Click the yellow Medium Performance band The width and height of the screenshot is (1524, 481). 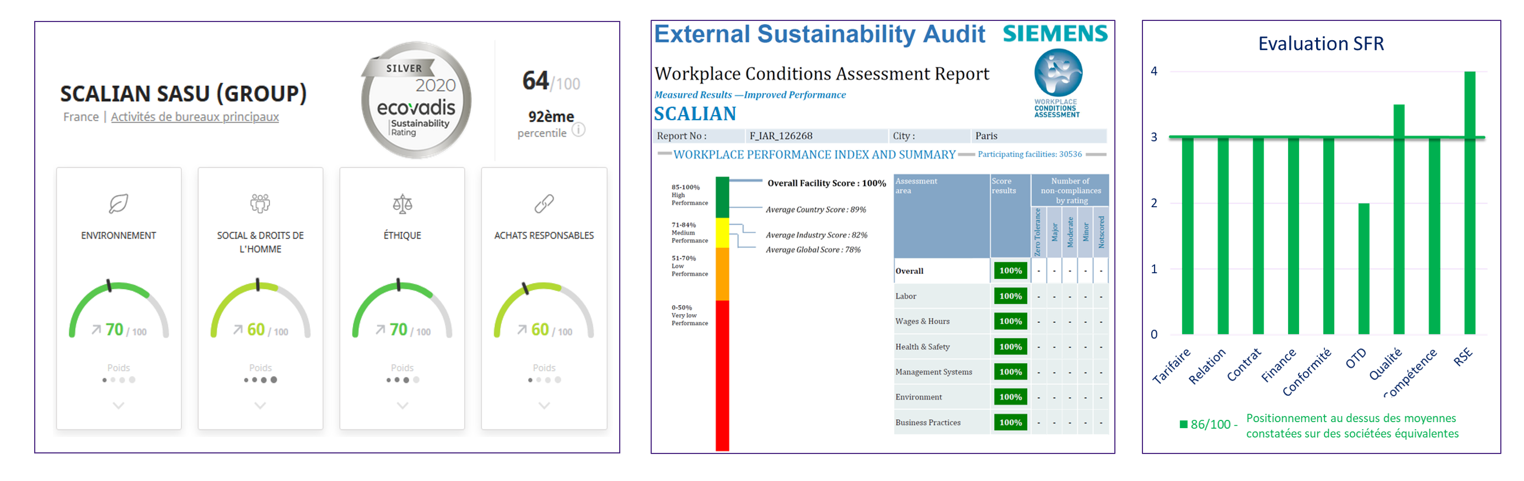pyautogui.click(x=722, y=233)
